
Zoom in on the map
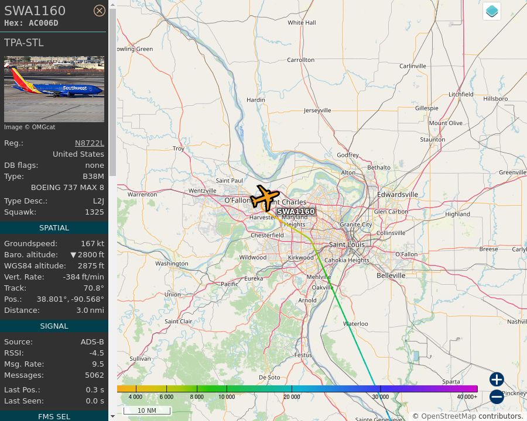[x=497, y=379]
